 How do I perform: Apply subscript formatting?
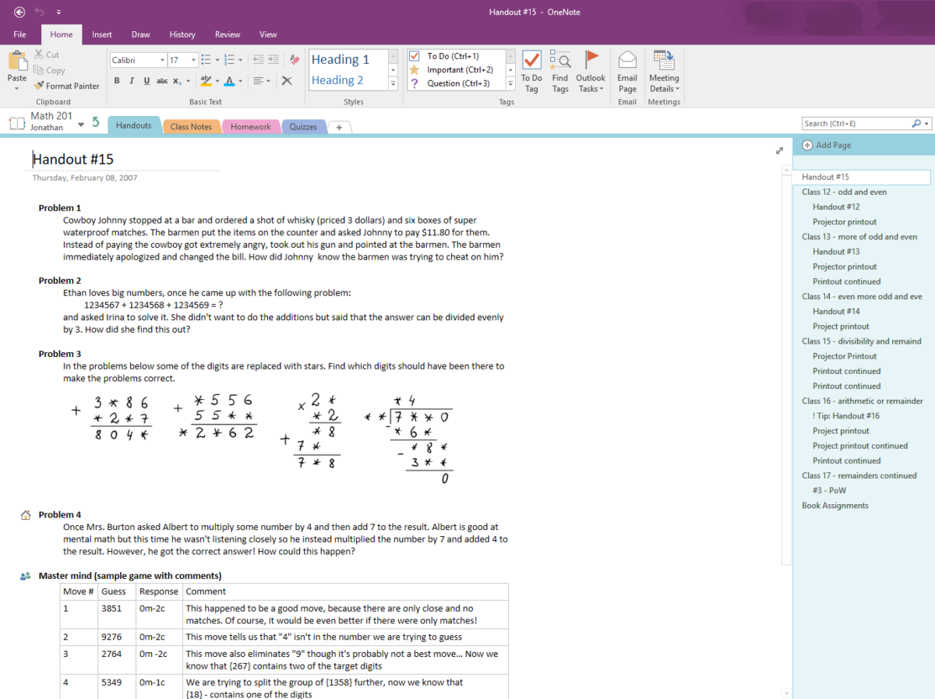click(x=177, y=80)
